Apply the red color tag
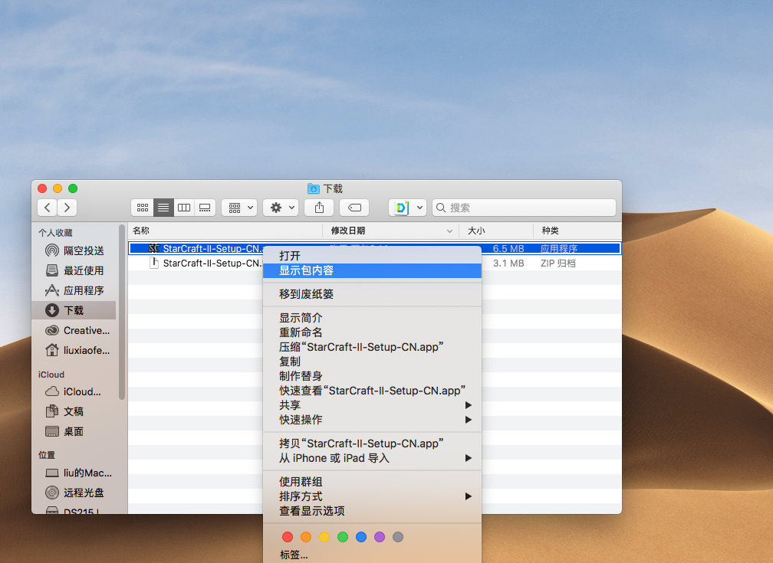 click(288, 537)
